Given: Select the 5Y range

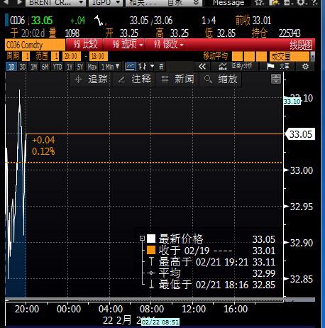Looking at the screenshot, I should [x=80, y=67].
